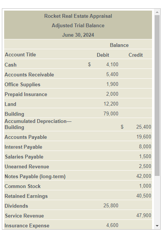This screenshot has height=230, width=163.
Task: Click the Accounts Receivable label
Action: (x=29, y=75)
